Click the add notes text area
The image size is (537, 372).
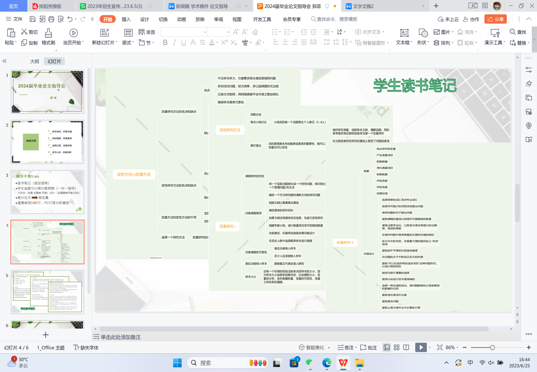(121, 337)
